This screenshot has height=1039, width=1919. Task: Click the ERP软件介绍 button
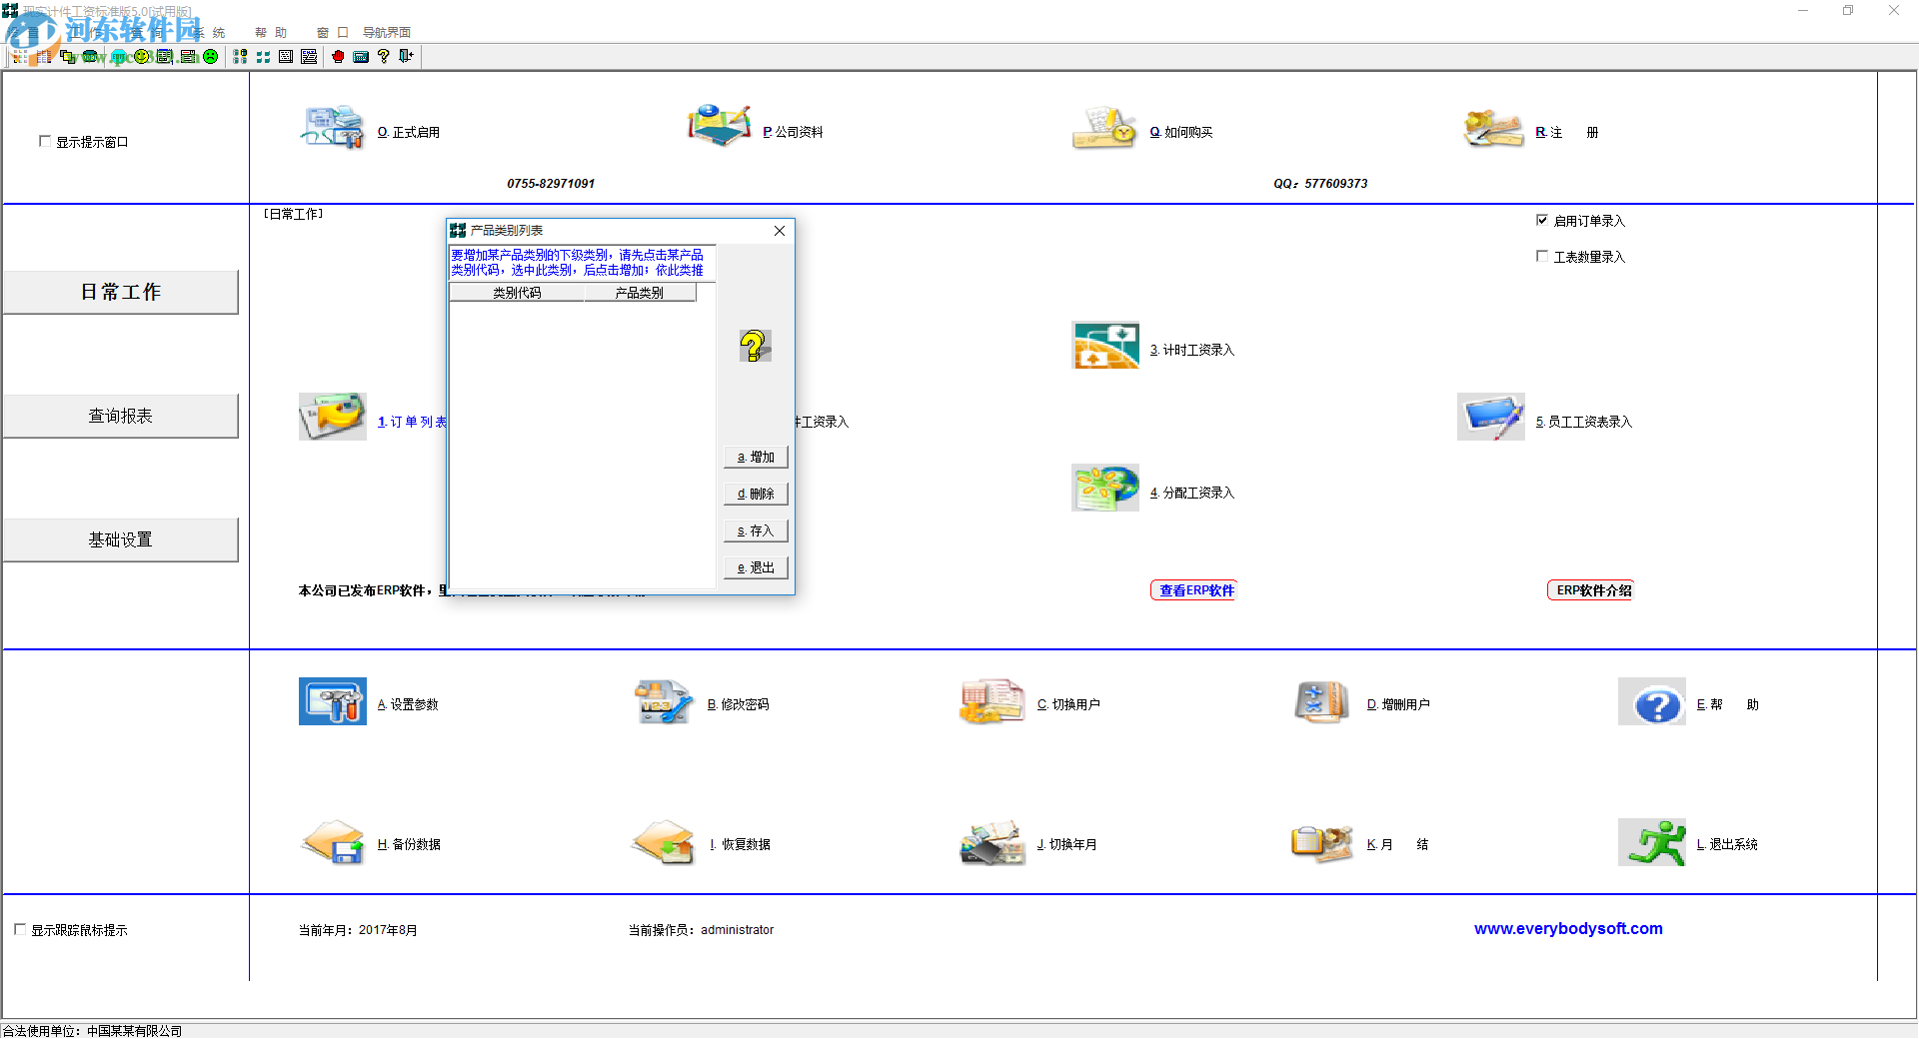tap(1591, 590)
